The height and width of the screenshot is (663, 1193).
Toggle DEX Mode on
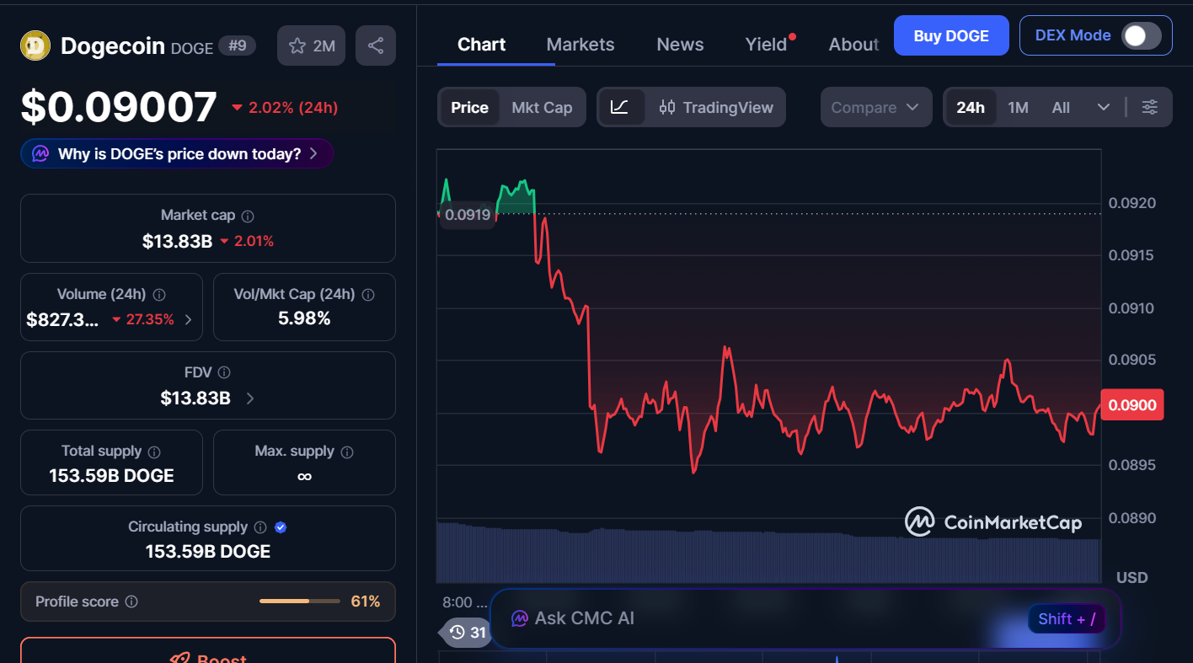pos(1142,35)
